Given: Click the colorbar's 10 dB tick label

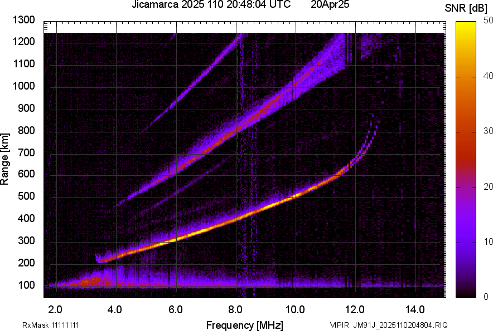Looking at the screenshot, I should click(x=489, y=241).
